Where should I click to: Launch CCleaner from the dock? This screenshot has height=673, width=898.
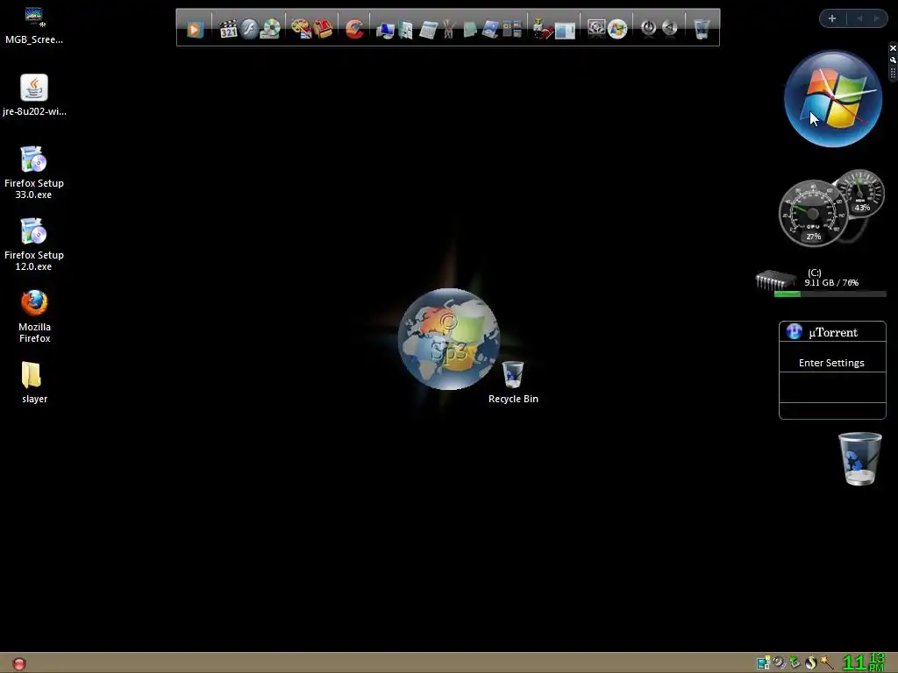pyautogui.click(x=354, y=29)
